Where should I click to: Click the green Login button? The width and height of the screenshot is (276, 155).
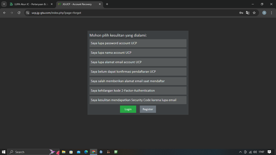[128, 109]
